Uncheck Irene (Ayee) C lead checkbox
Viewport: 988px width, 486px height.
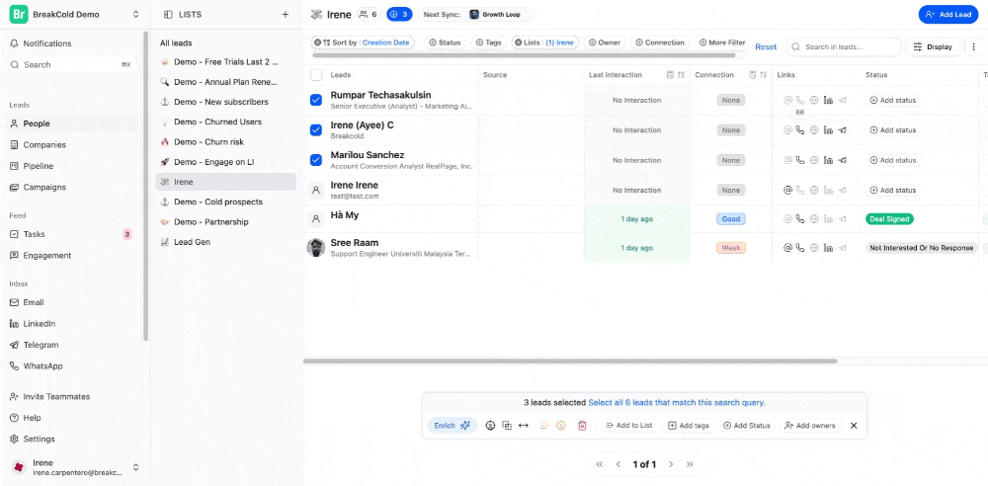coord(316,129)
